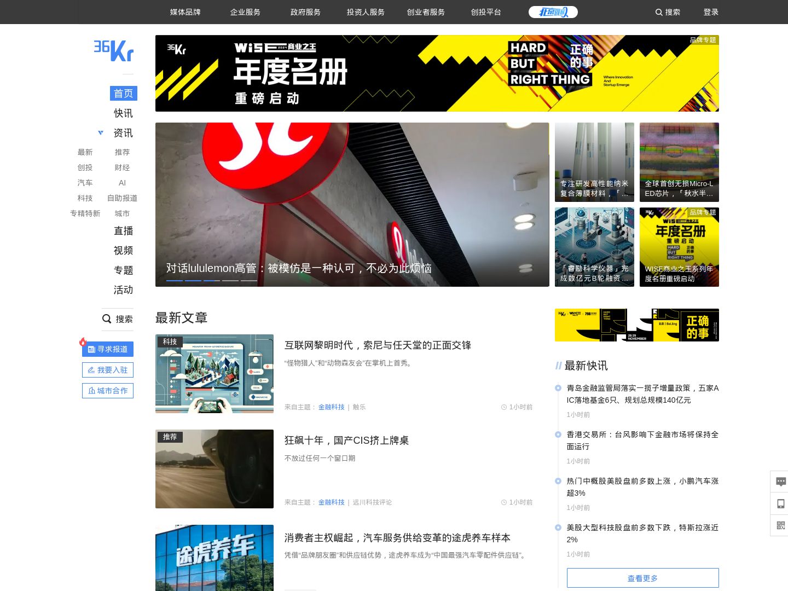Select 推荐 news category

pos(123,152)
